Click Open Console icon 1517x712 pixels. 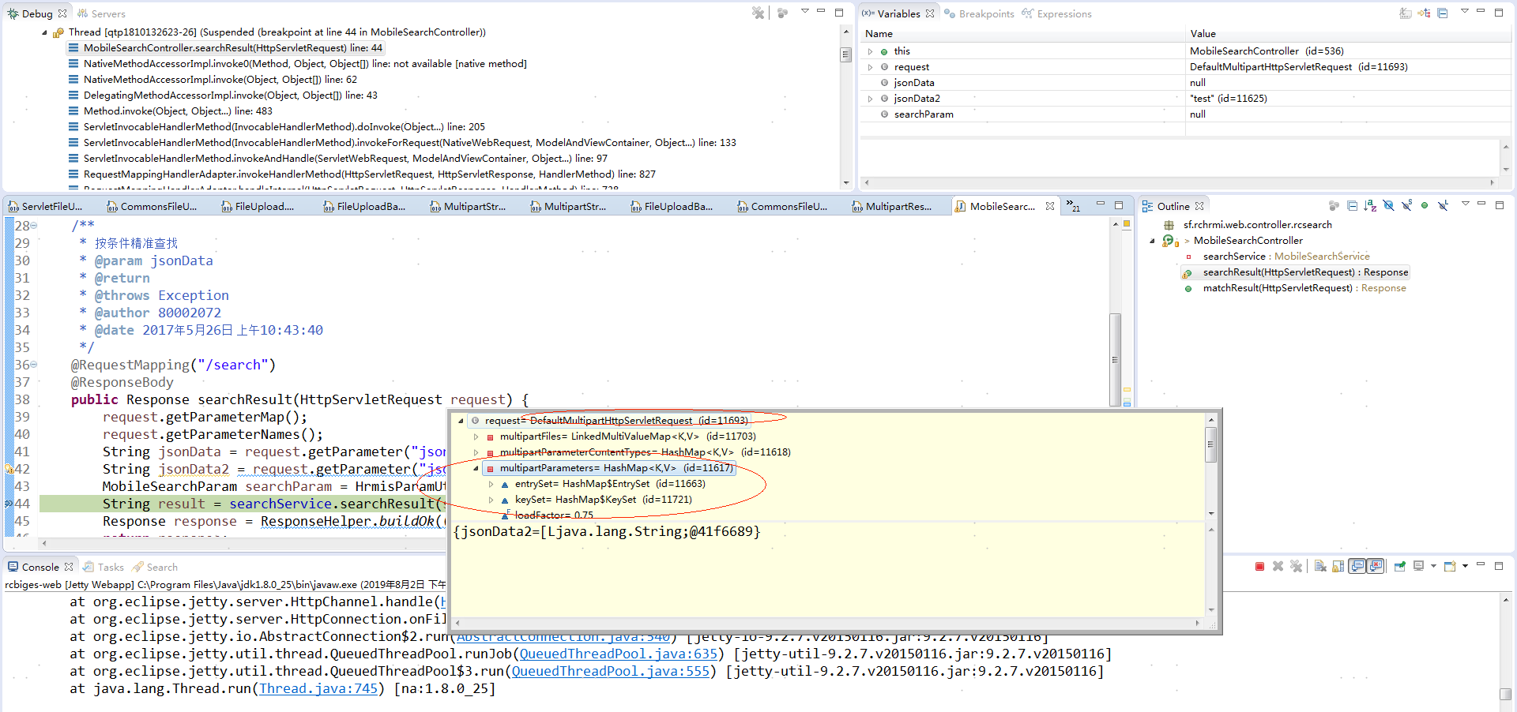1450,567
